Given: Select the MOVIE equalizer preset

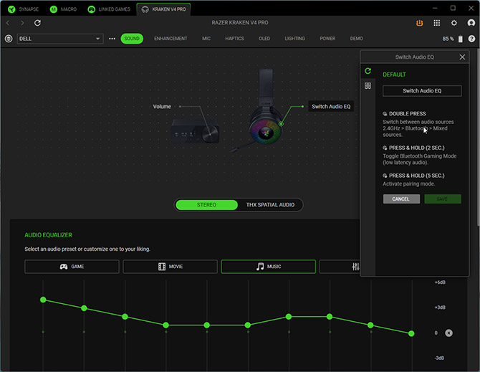Looking at the screenshot, I should click(171, 267).
